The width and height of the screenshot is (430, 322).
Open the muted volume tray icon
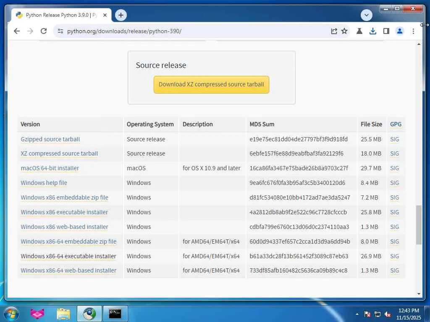pos(388,314)
